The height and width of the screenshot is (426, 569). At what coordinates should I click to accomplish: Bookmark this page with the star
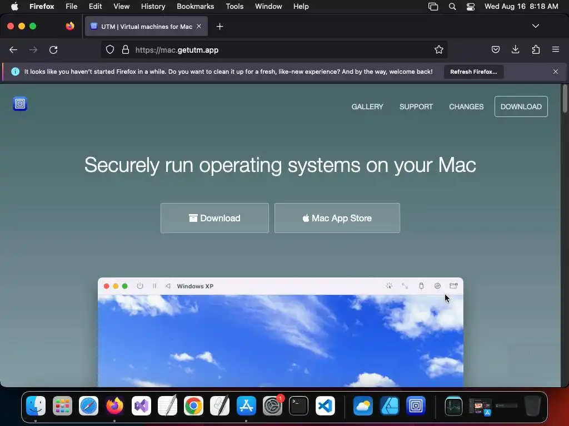pyautogui.click(x=439, y=50)
